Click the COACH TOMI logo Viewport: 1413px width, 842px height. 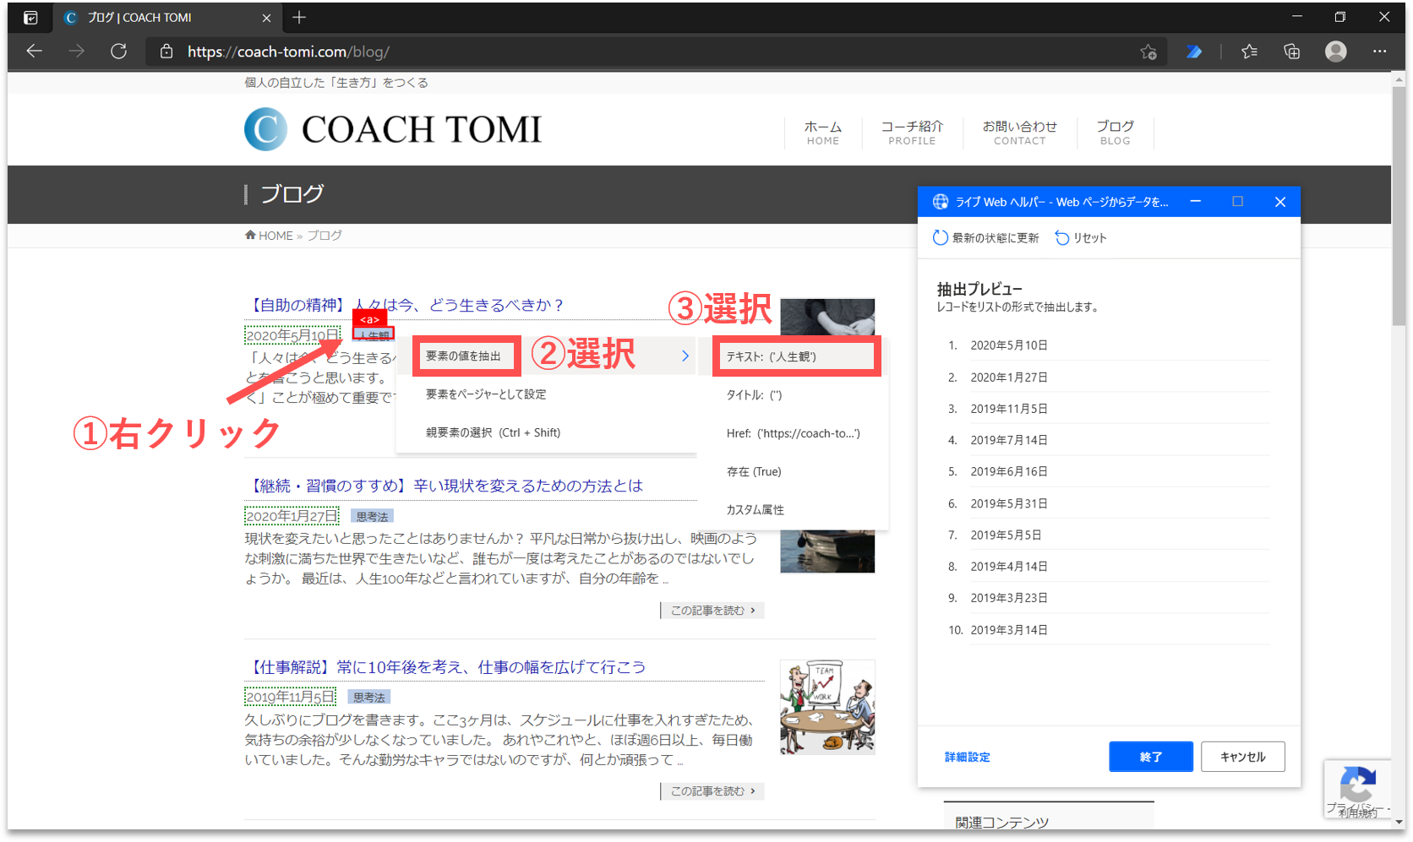click(393, 129)
